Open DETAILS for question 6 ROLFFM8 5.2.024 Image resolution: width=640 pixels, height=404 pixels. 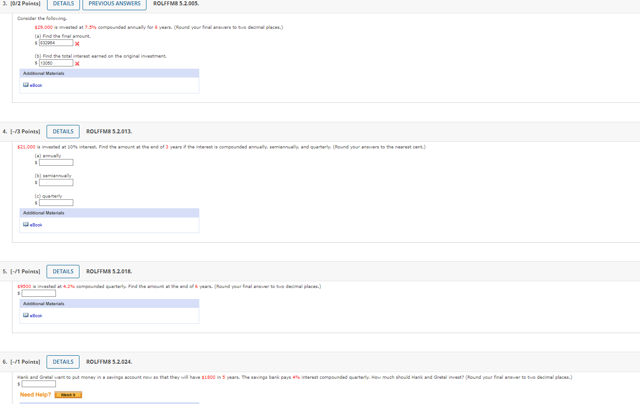click(x=63, y=362)
